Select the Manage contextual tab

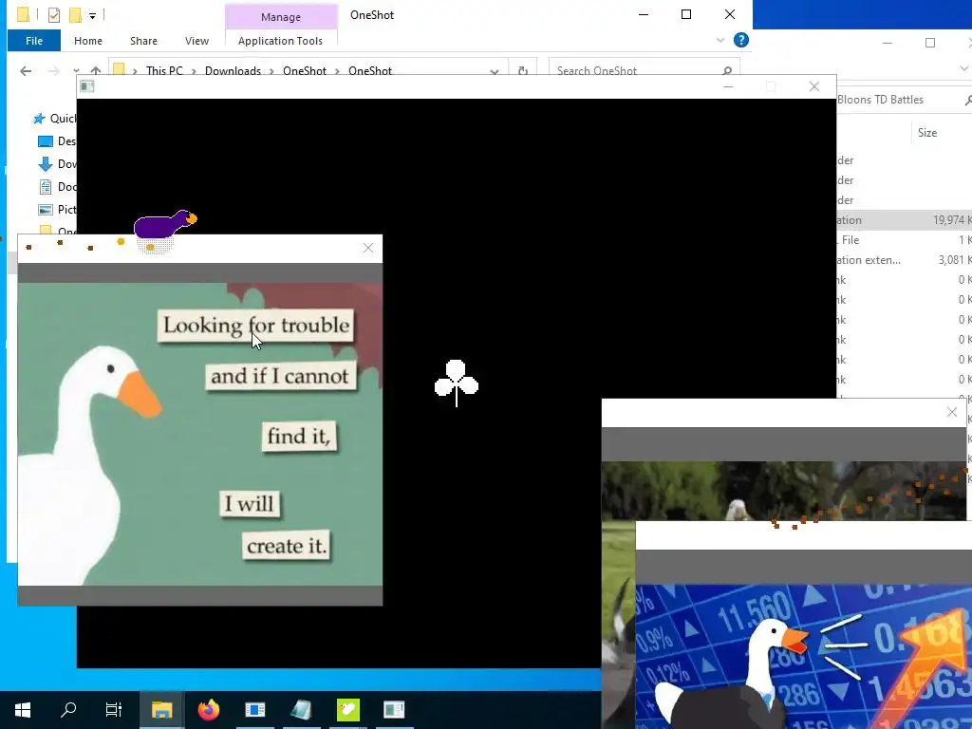pos(281,17)
